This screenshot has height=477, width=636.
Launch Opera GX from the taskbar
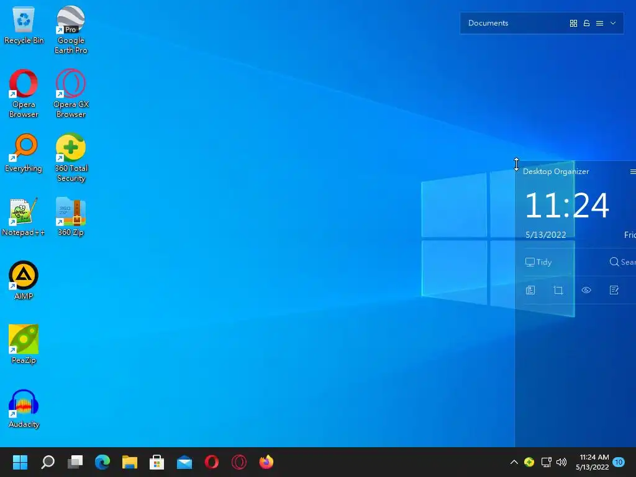click(239, 462)
